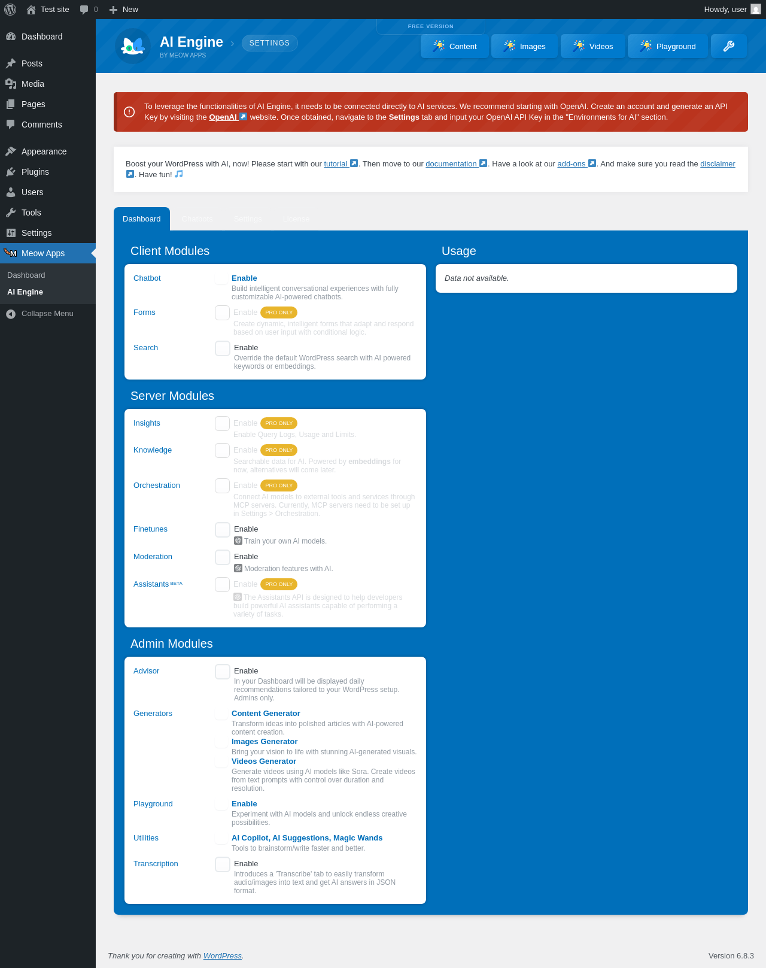Viewport: 766px width, 968px height.
Task: Switch to the License tab
Action: [x=296, y=219]
